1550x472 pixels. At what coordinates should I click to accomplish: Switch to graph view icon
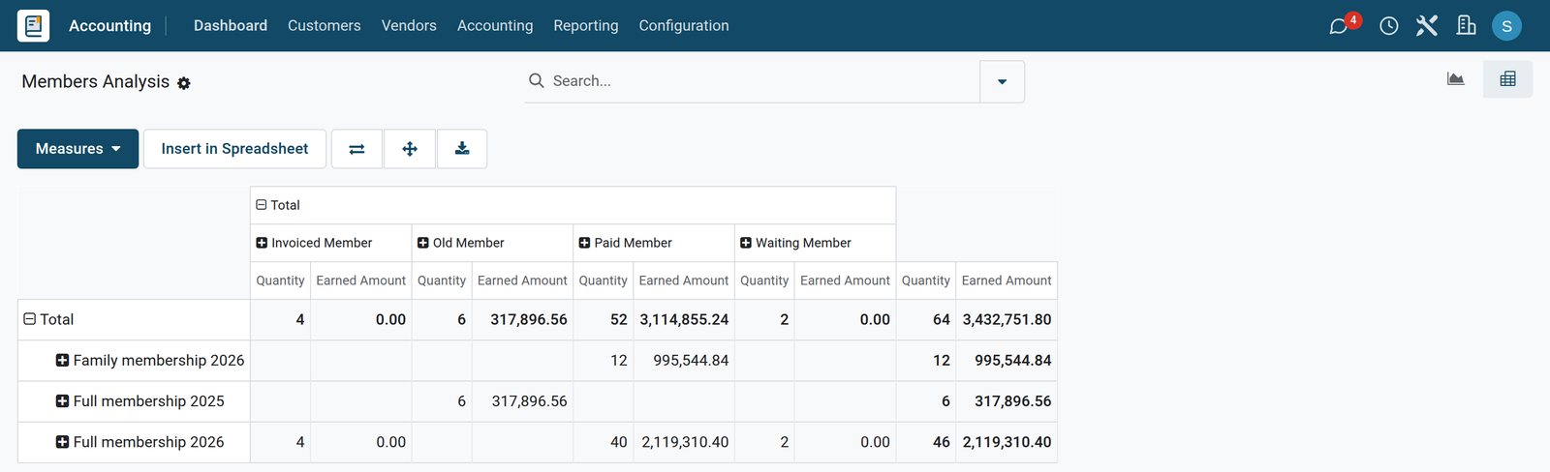[x=1456, y=79]
